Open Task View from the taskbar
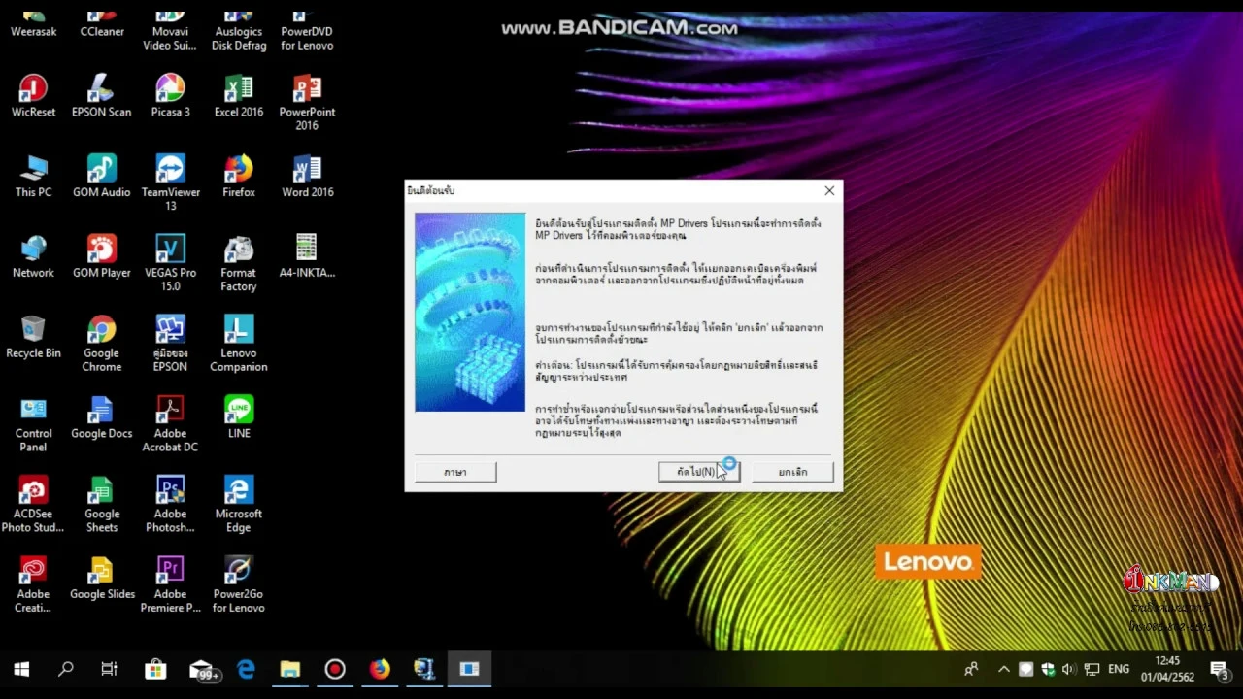 [x=109, y=669]
